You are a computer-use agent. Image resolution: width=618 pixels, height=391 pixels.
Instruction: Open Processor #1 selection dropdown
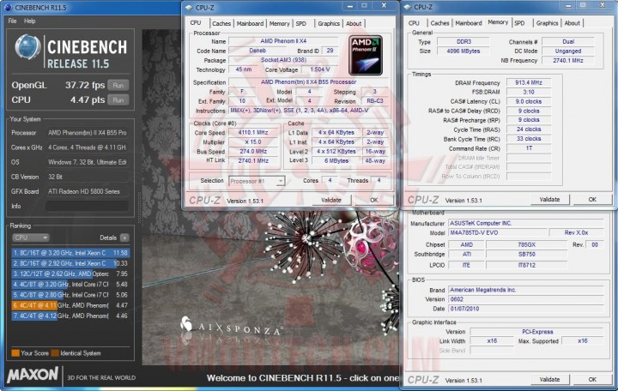pos(257,181)
